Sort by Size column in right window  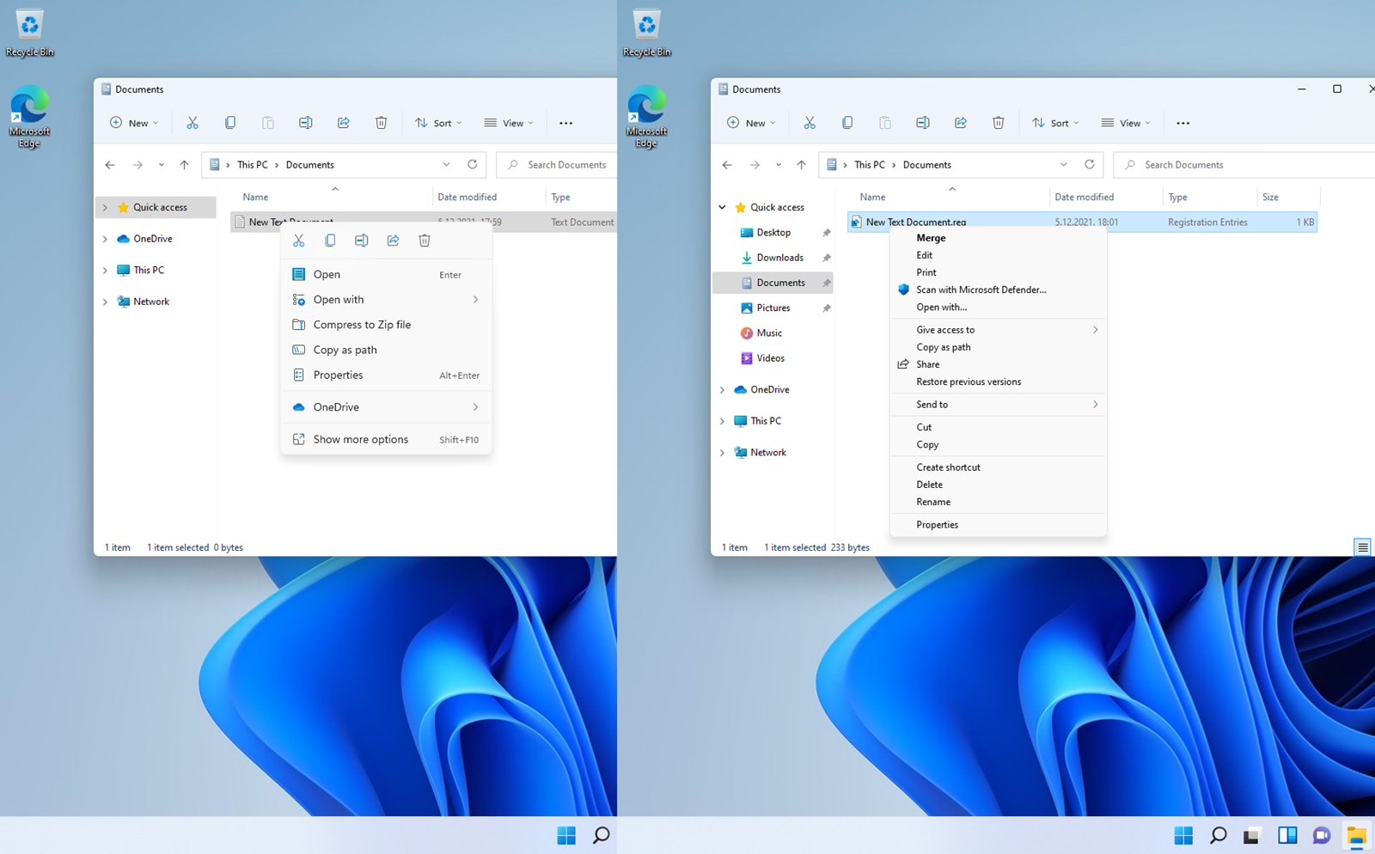tap(1288, 197)
